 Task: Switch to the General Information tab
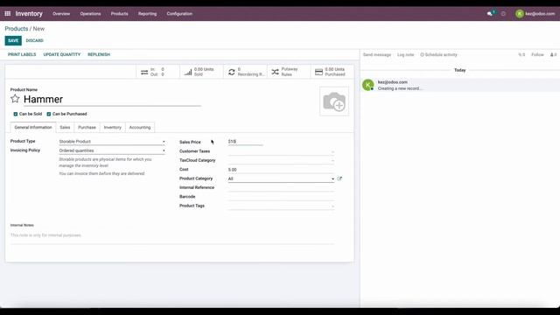(33, 128)
